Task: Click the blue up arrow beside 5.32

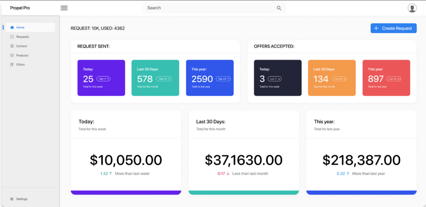Action: tap(348, 174)
